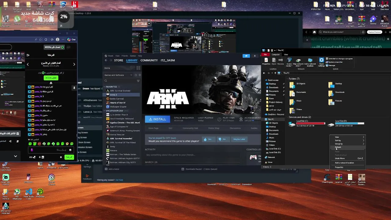
Task: Select the '3D Objects' folder icon in Explorer
Action: 292,85
